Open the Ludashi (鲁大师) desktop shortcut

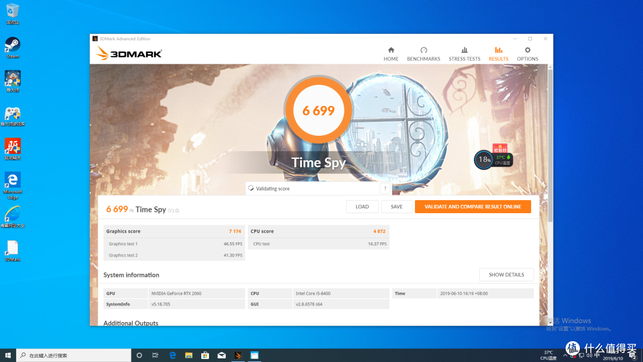coord(13,81)
